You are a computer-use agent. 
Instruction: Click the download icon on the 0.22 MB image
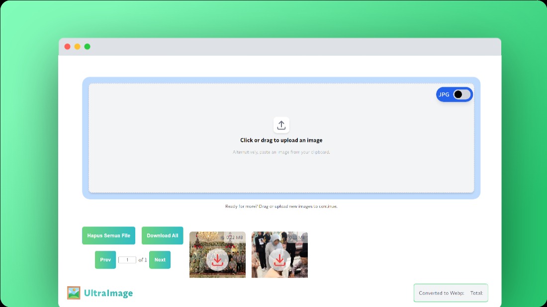pos(217,259)
